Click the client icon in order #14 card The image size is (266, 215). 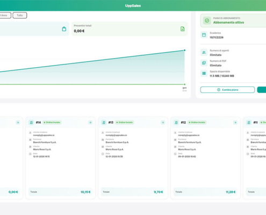tap(30, 147)
